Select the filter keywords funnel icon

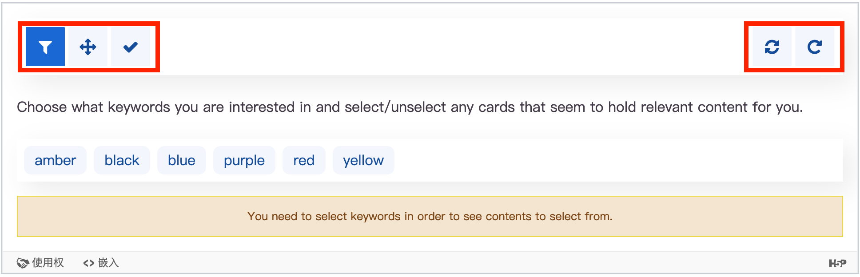(45, 47)
